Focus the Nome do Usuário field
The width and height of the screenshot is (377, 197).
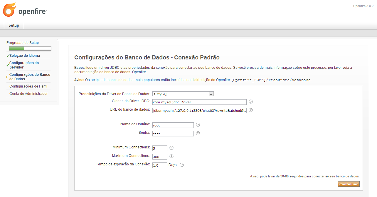tap(173, 125)
